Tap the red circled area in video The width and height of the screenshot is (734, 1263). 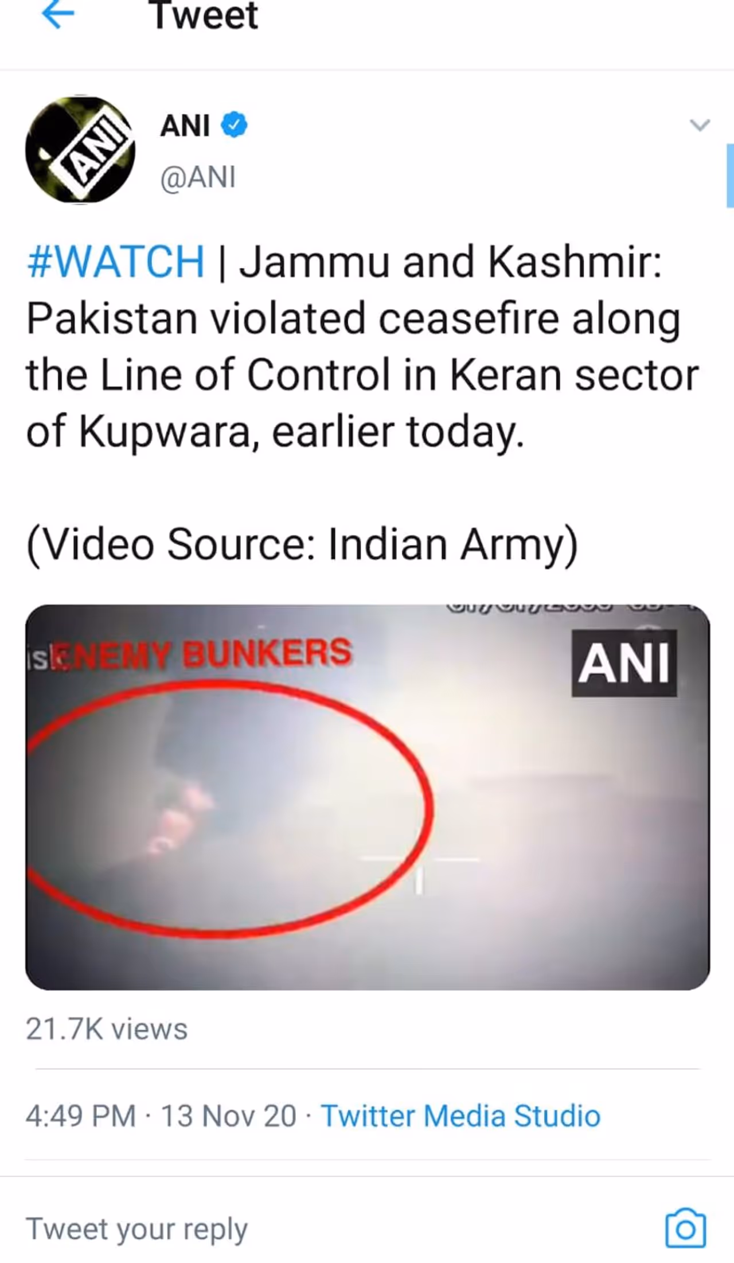(229, 809)
